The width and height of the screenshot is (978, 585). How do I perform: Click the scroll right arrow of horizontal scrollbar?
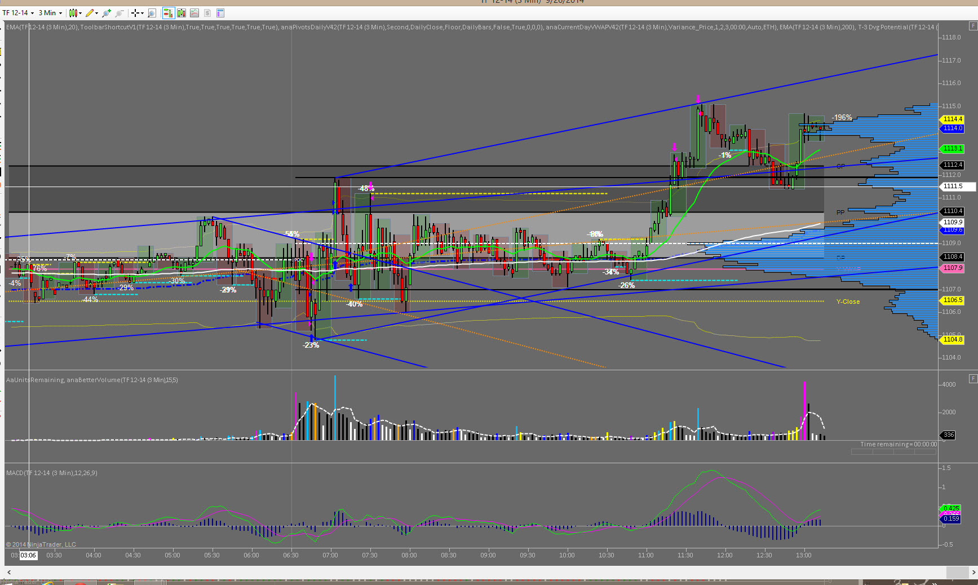(973, 572)
